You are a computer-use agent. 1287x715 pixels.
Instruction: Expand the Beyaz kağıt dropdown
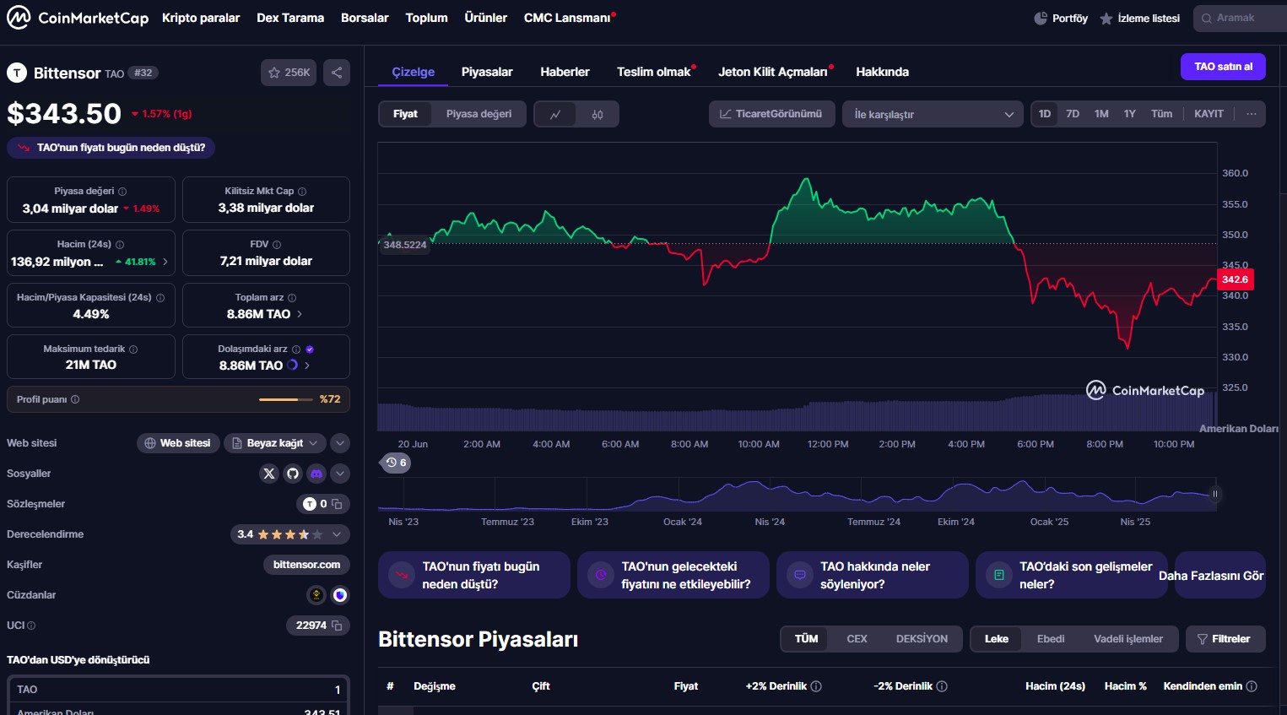pos(275,443)
